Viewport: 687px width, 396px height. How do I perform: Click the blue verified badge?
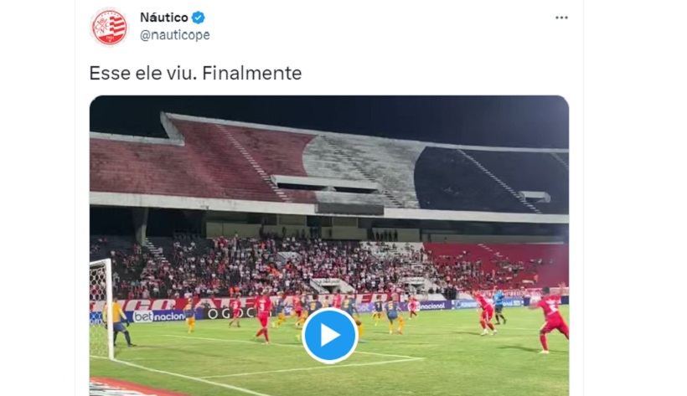point(199,18)
